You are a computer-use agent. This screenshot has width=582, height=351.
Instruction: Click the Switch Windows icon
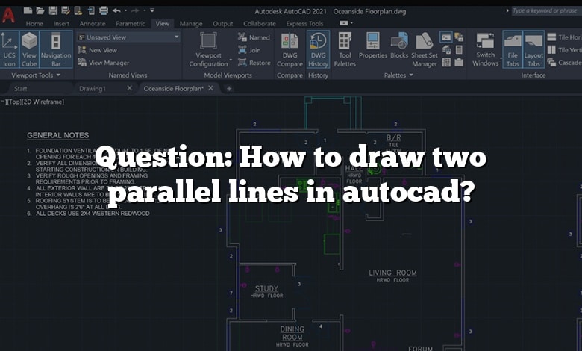(485, 40)
